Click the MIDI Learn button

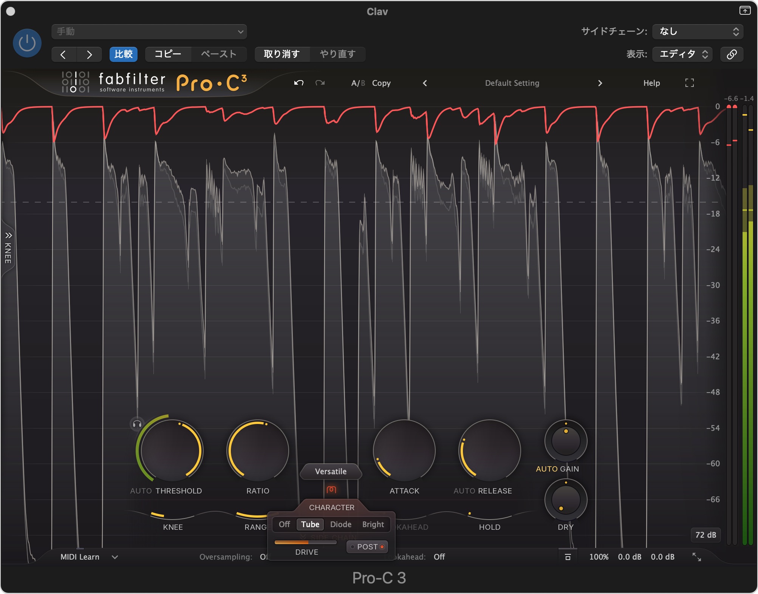[x=80, y=557]
